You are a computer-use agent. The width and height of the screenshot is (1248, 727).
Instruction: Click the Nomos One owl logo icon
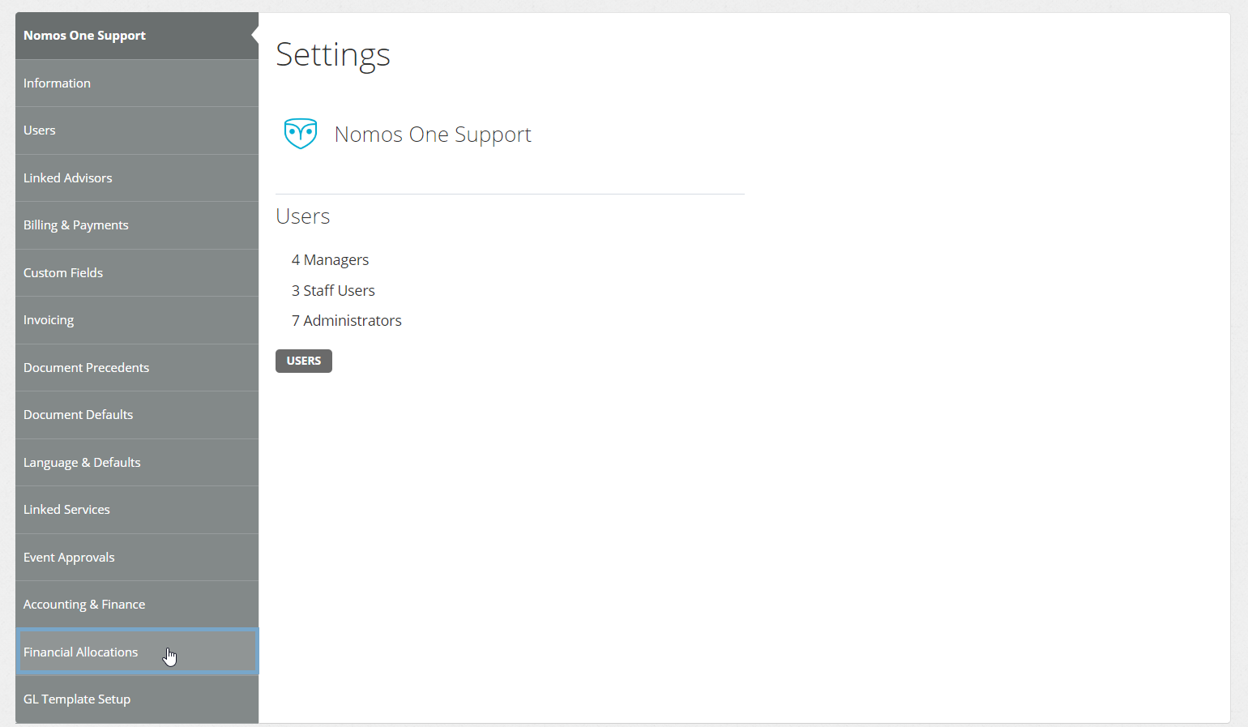(301, 134)
